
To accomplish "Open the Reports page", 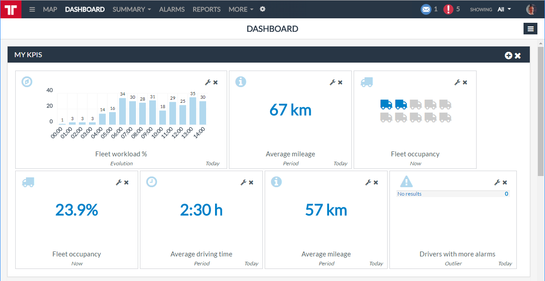I will 207,9.
